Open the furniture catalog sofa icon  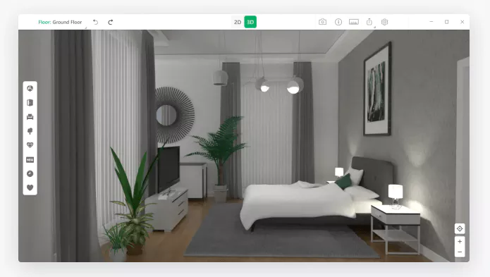(30, 117)
